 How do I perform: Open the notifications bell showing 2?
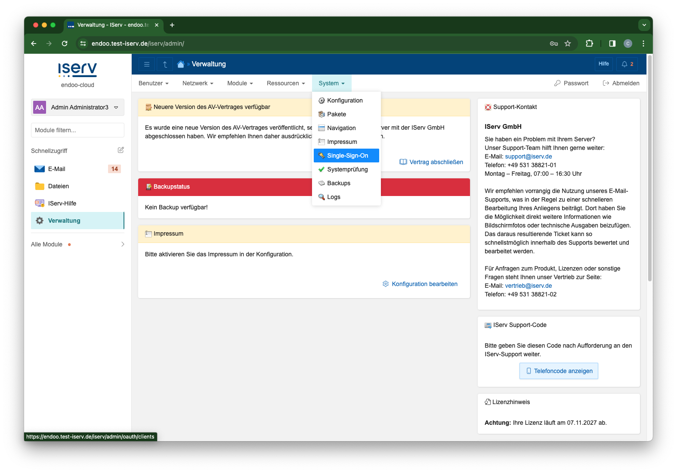[x=627, y=64]
